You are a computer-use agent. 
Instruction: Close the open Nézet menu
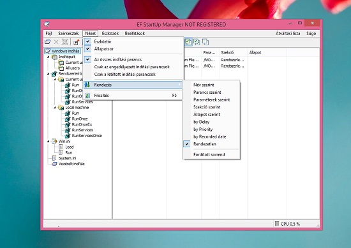[91, 33]
